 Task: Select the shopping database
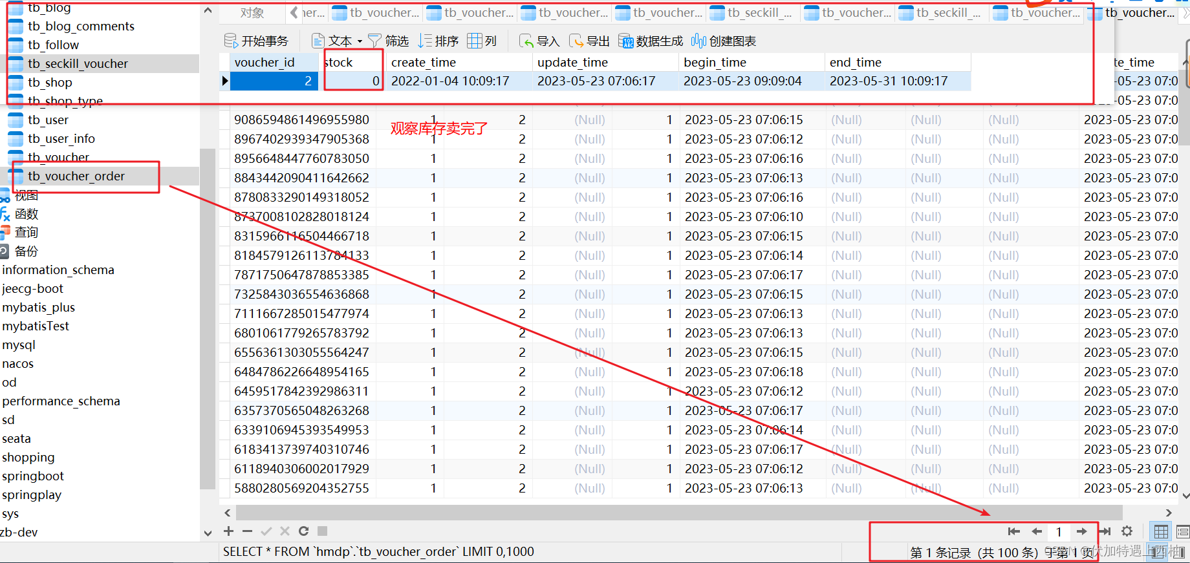pos(28,457)
